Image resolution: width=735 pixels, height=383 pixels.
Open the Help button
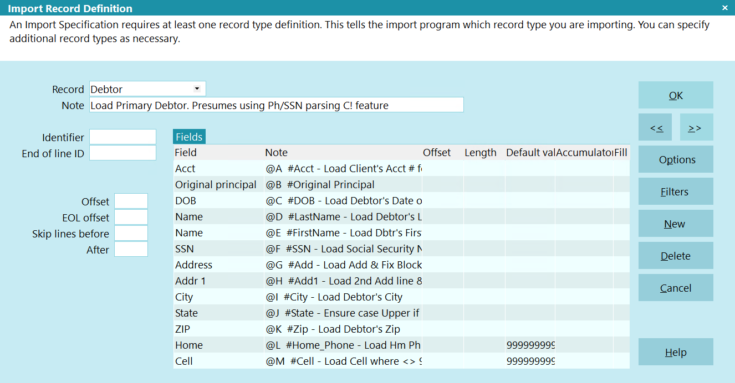click(676, 352)
